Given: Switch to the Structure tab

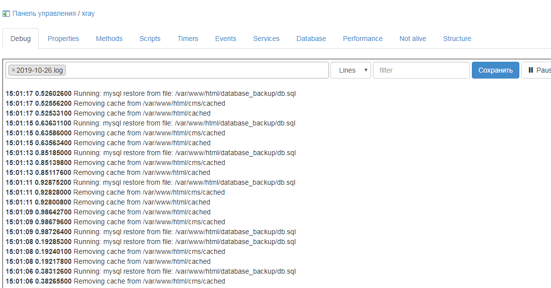Looking at the screenshot, I should [457, 39].
